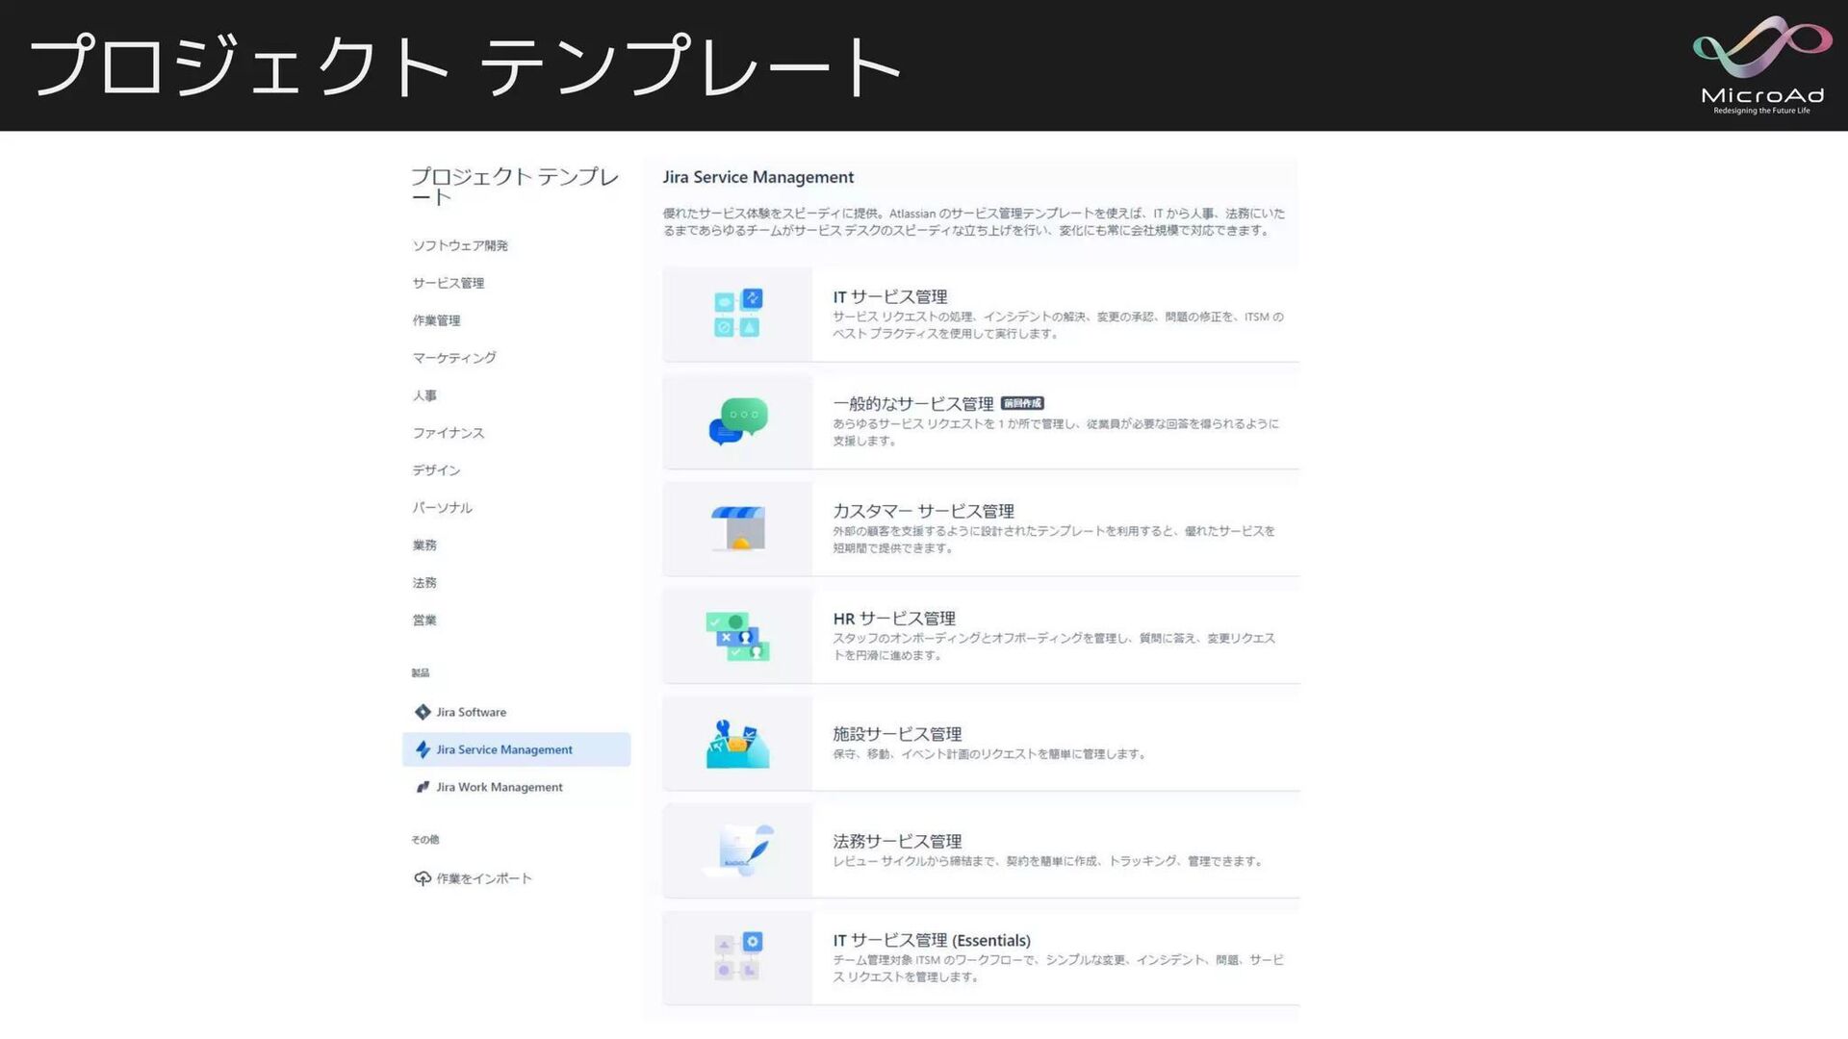Screen dimensions: 1848x1039
Task: Click the green chat bubbles icon
Action: tap(737, 421)
